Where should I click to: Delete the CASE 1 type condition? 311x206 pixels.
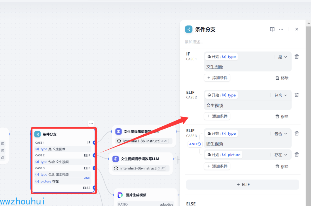(x=297, y=57)
